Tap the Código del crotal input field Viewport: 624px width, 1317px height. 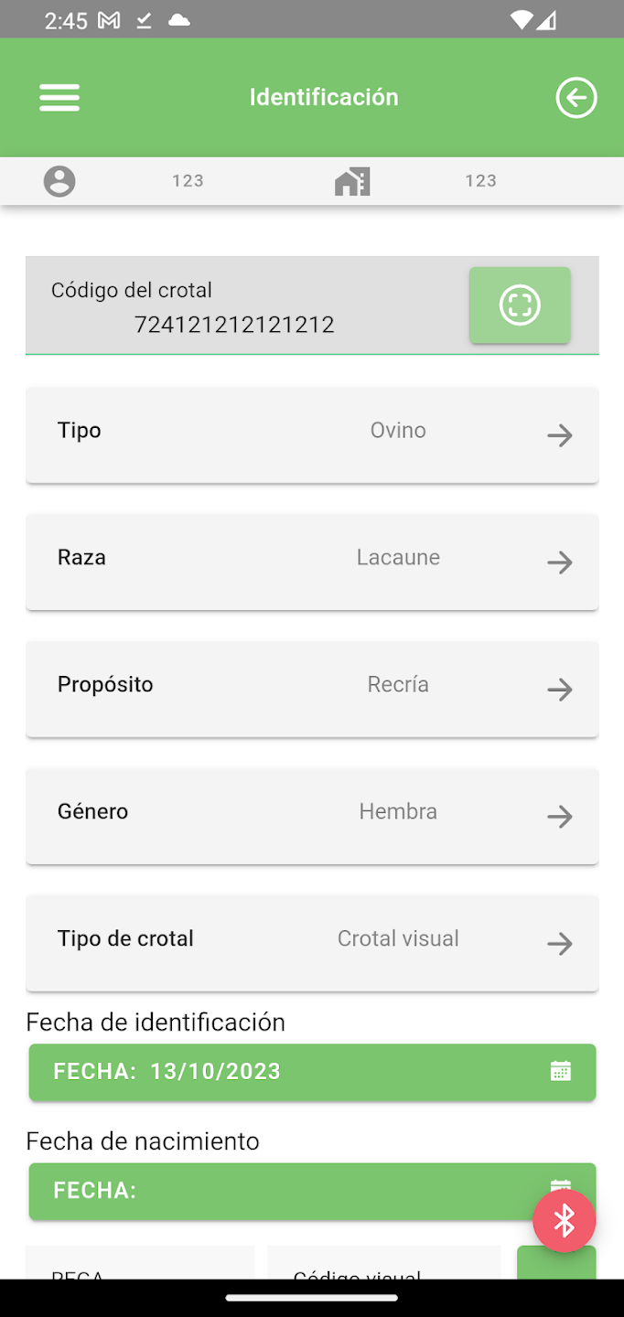pos(234,324)
